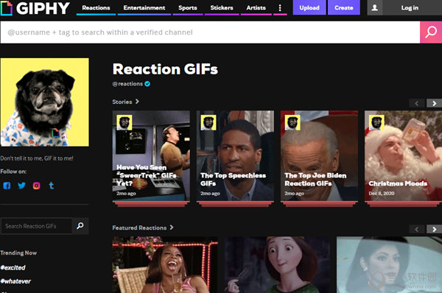442x293 pixels.
Task: Open the Stickers nav tab
Action: 222,8
